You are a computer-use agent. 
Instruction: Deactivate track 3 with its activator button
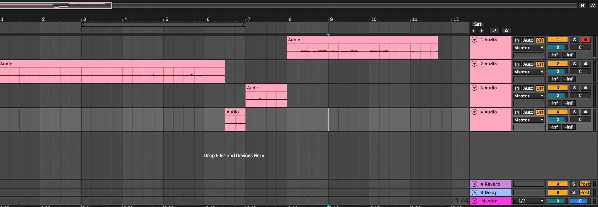(x=558, y=88)
